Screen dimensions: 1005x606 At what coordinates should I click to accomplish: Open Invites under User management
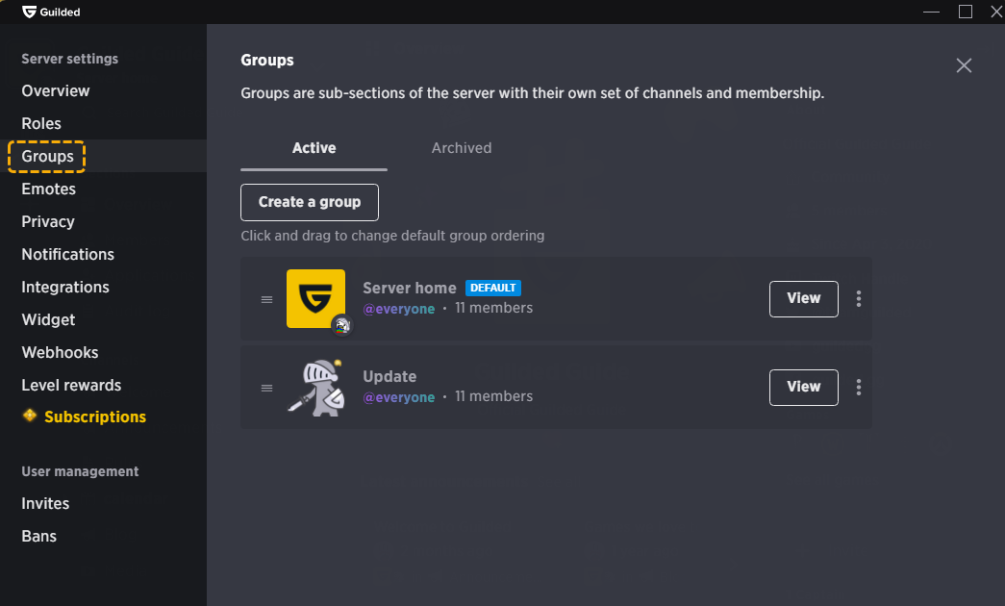click(x=45, y=503)
